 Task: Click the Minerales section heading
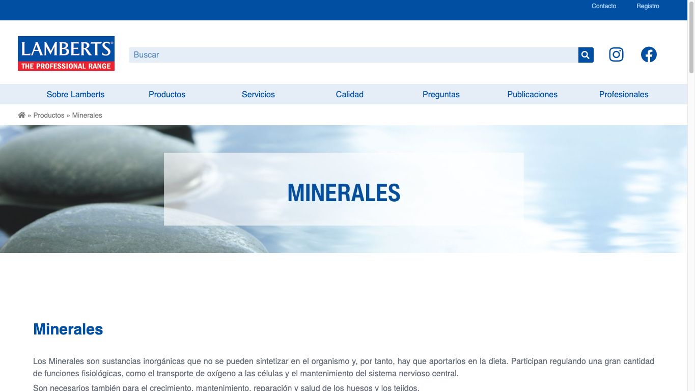coord(68,329)
